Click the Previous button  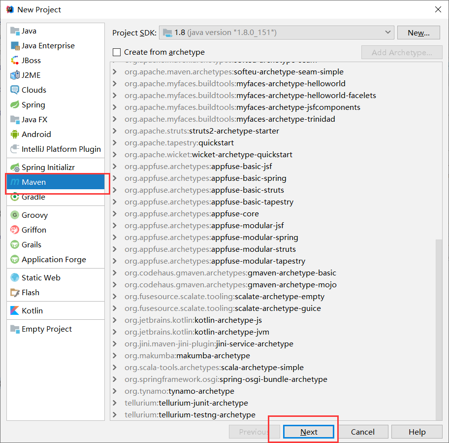click(x=254, y=432)
